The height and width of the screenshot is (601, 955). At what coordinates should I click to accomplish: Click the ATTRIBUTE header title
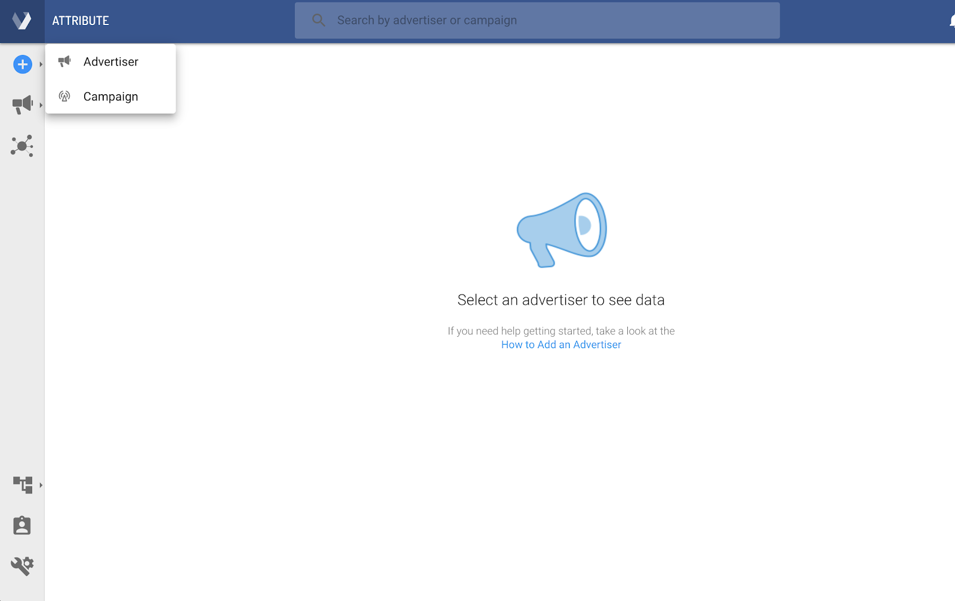(81, 21)
